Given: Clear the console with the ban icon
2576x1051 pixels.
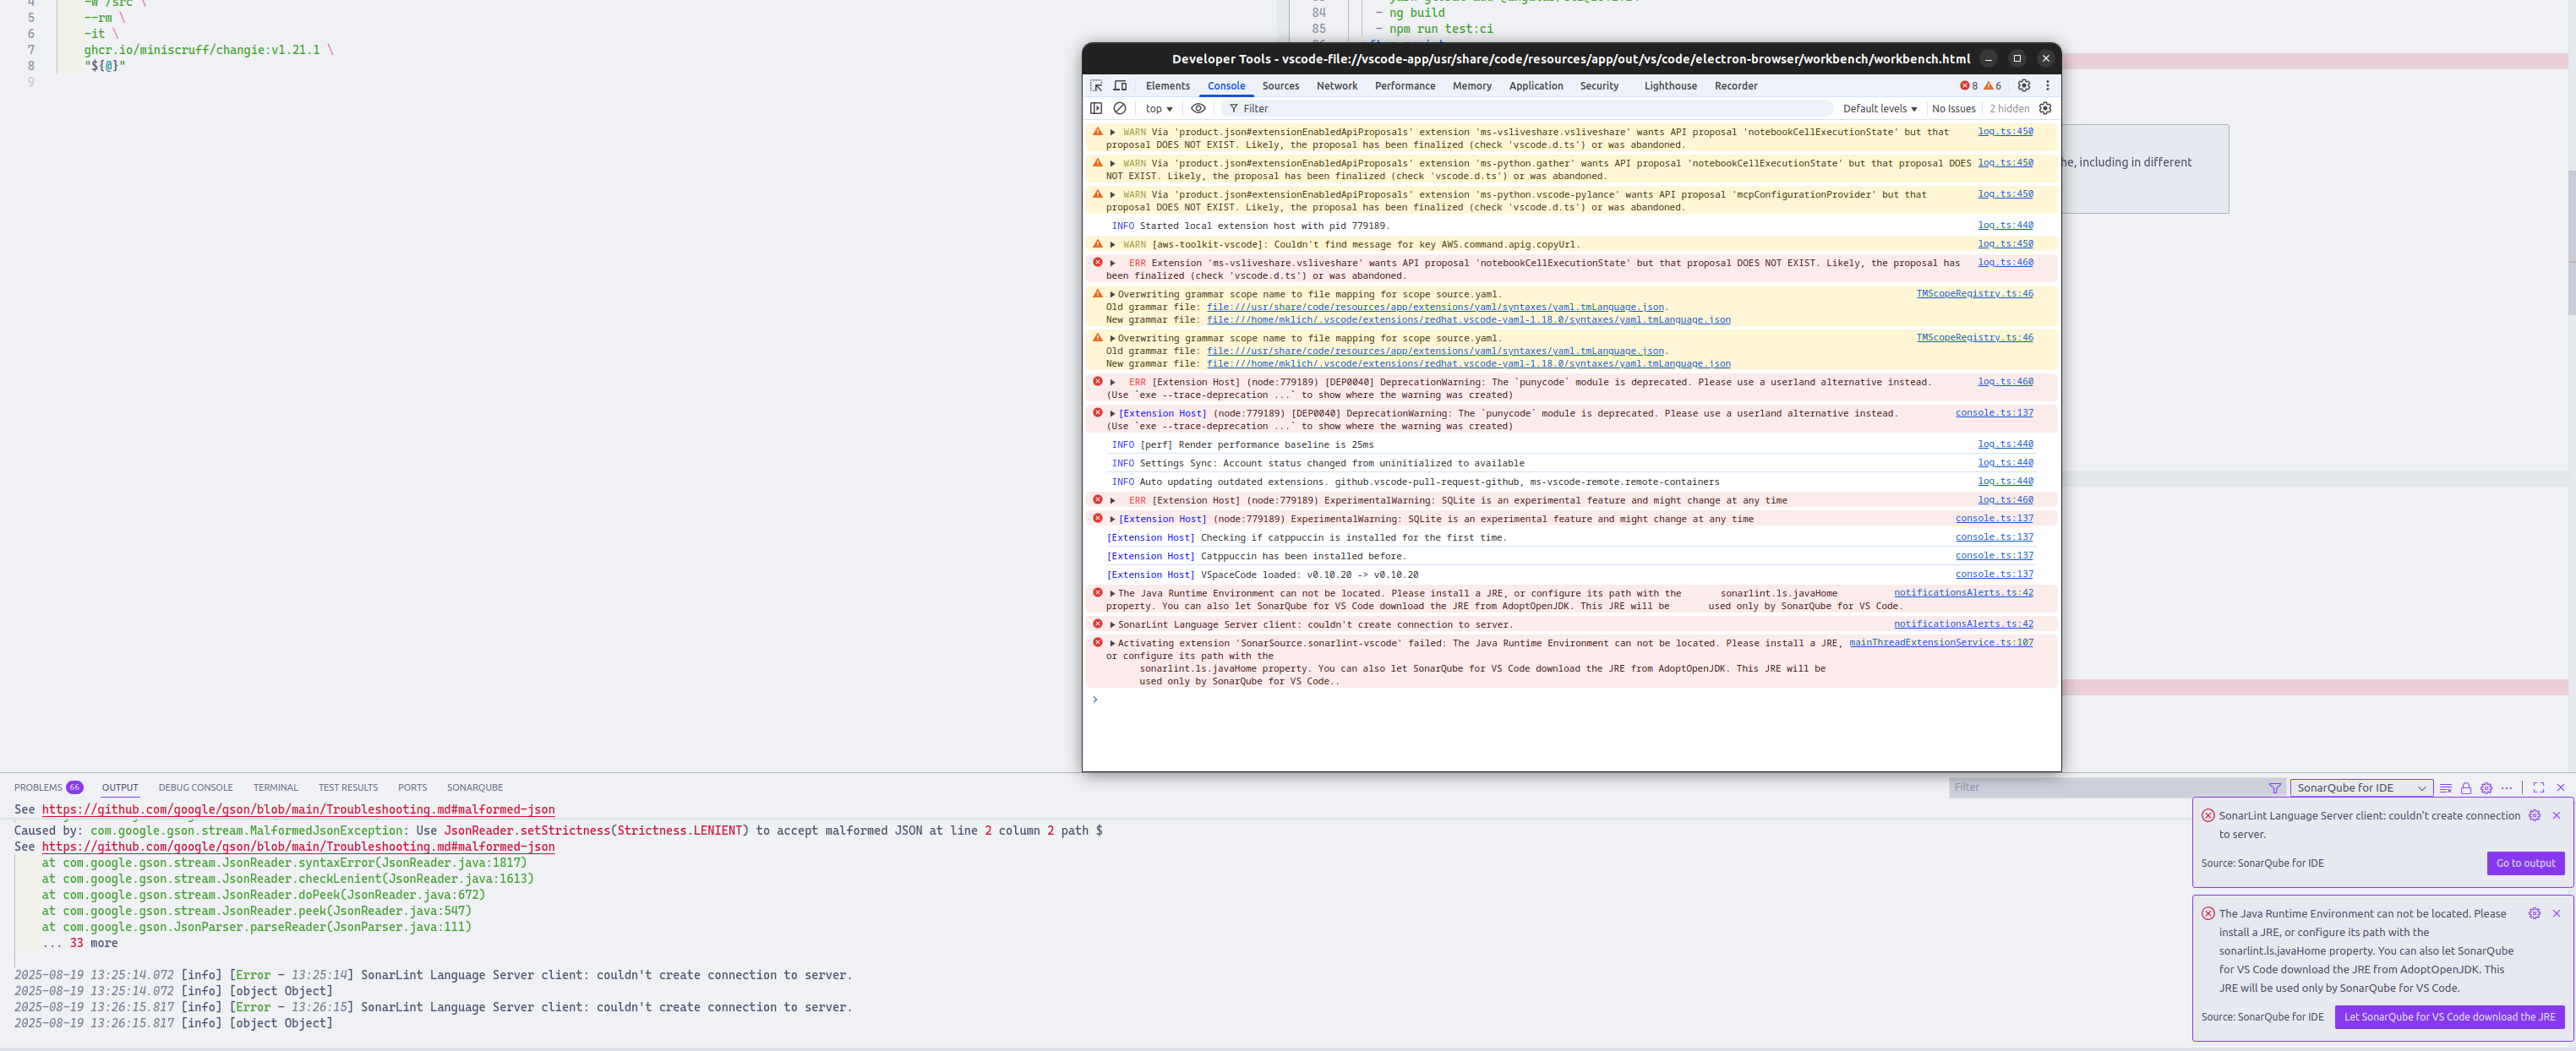Looking at the screenshot, I should pyautogui.click(x=1120, y=108).
